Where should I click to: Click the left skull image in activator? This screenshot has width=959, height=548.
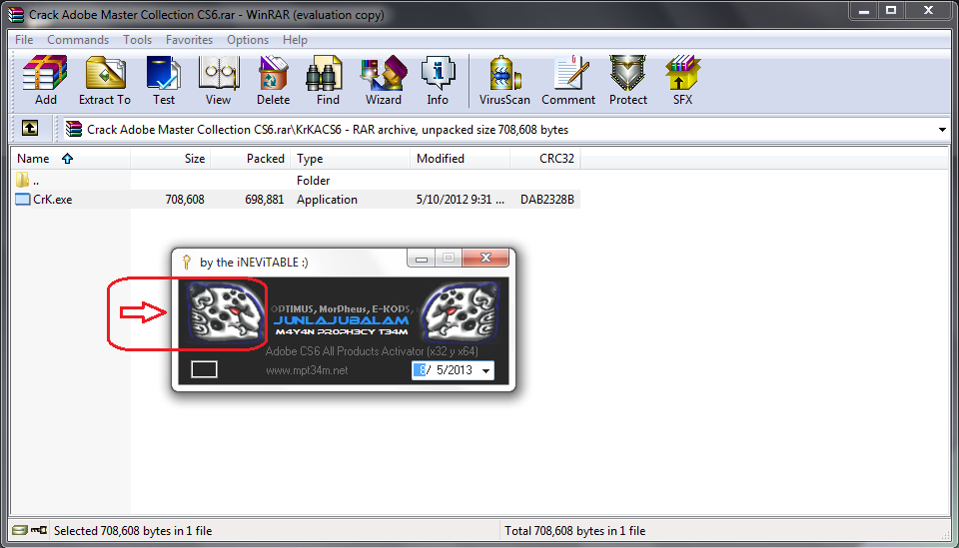point(227,313)
